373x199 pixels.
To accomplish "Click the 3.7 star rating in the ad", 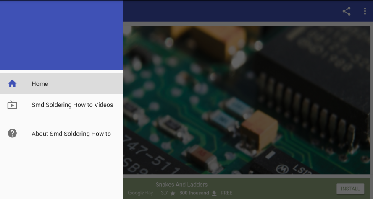I will coord(168,193).
